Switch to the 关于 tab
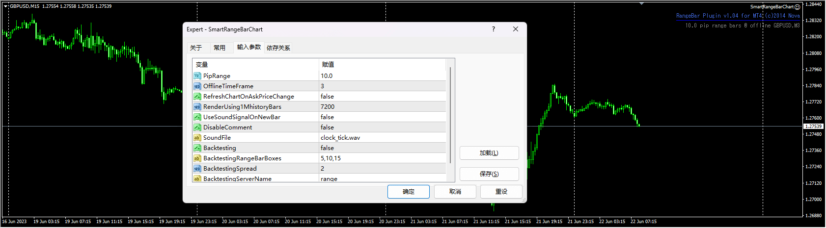This screenshot has height=228, width=826. pyautogui.click(x=196, y=48)
